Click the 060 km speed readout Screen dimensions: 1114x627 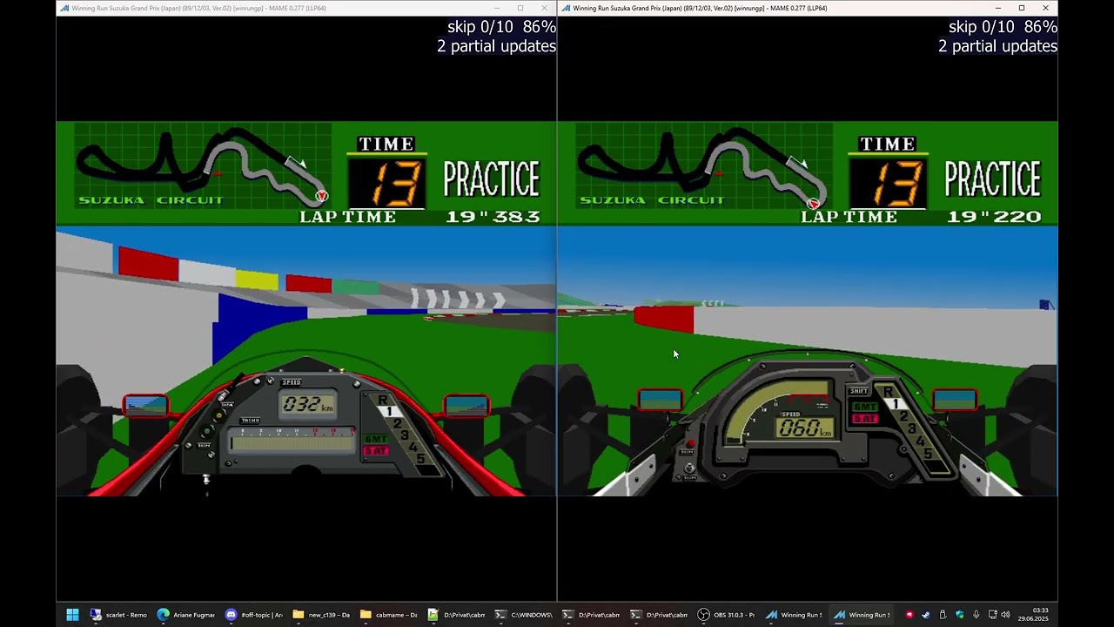click(x=804, y=428)
